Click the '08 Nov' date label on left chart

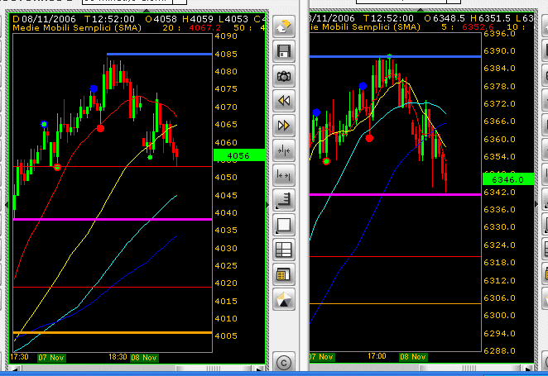click(x=144, y=358)
